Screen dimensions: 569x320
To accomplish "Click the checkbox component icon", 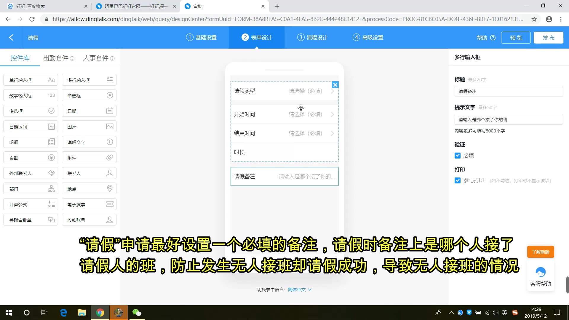I will (x=51, y=111).
